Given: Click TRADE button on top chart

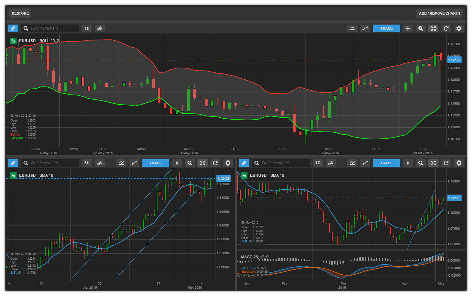Looking at the screenshot, I should pyautogui.click(x=387, y=28).
